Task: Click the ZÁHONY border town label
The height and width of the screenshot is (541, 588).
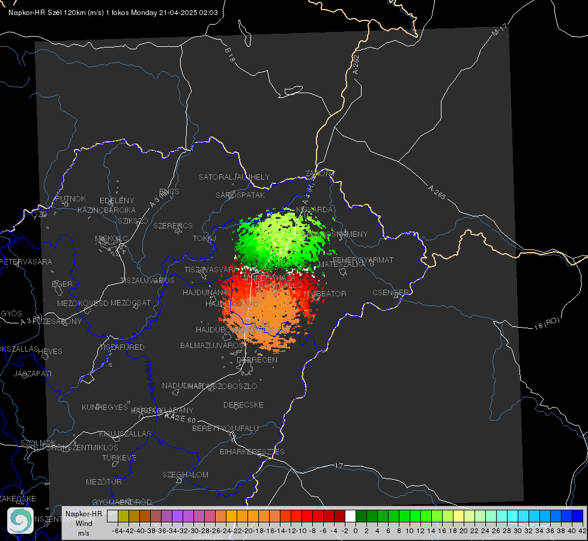Action: tap(320, 174)
